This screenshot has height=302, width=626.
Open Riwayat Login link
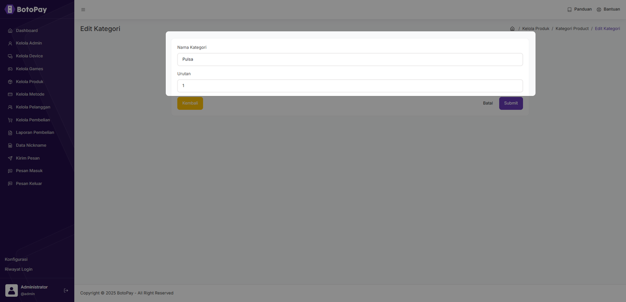18,269
